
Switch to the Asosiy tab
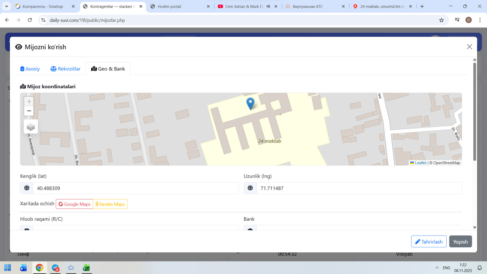point(30,69)
